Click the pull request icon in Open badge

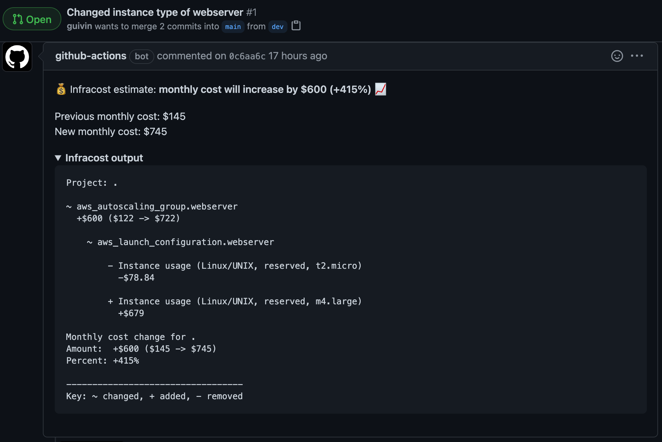pos(18,19)
